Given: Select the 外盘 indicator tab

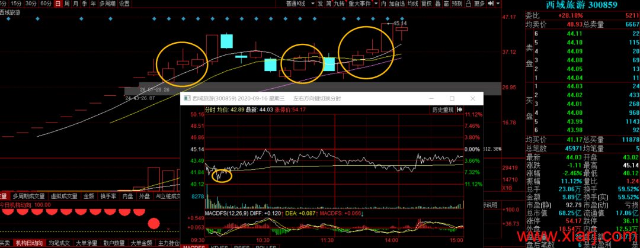Looking at the screenshot, I should point(145,196).
